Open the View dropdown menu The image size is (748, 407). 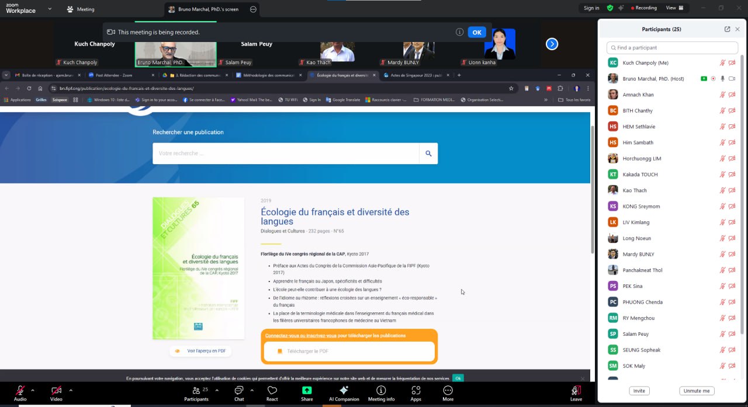coord(673,8)
